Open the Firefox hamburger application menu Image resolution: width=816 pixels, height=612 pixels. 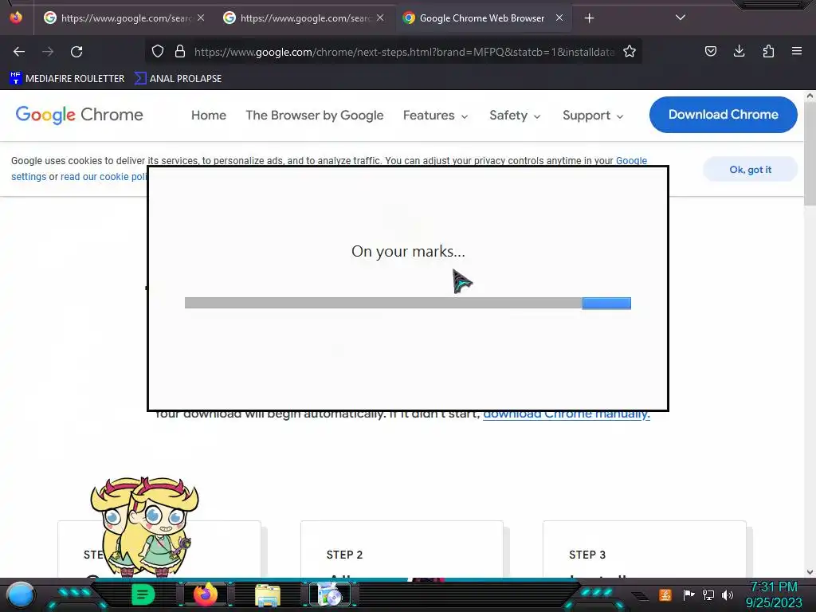coord(797,51)
